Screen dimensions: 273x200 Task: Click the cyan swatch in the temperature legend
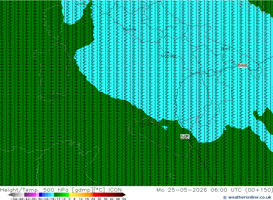coord(52,195)
